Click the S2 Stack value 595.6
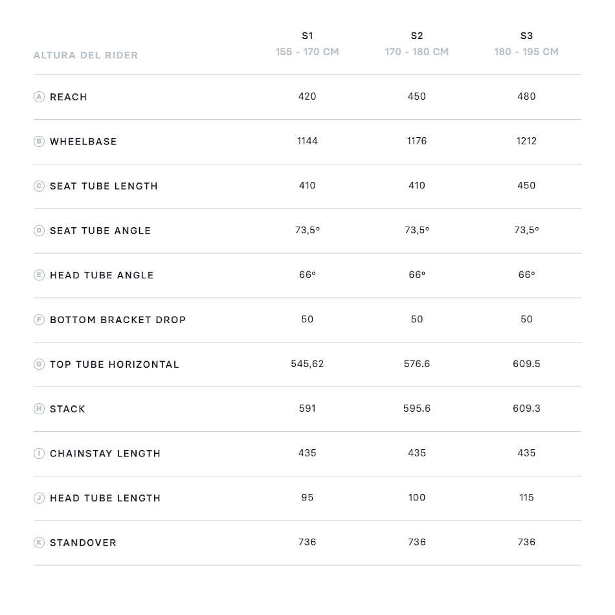Image resolution: width=615 pixels, height=615 pixels. [x=417, y=408]
